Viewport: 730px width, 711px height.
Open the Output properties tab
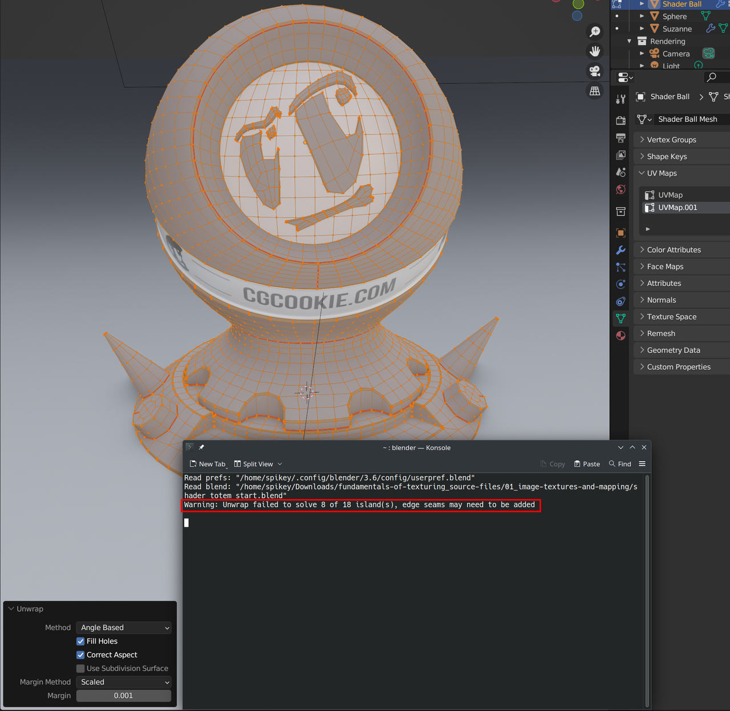coord(621,138)
